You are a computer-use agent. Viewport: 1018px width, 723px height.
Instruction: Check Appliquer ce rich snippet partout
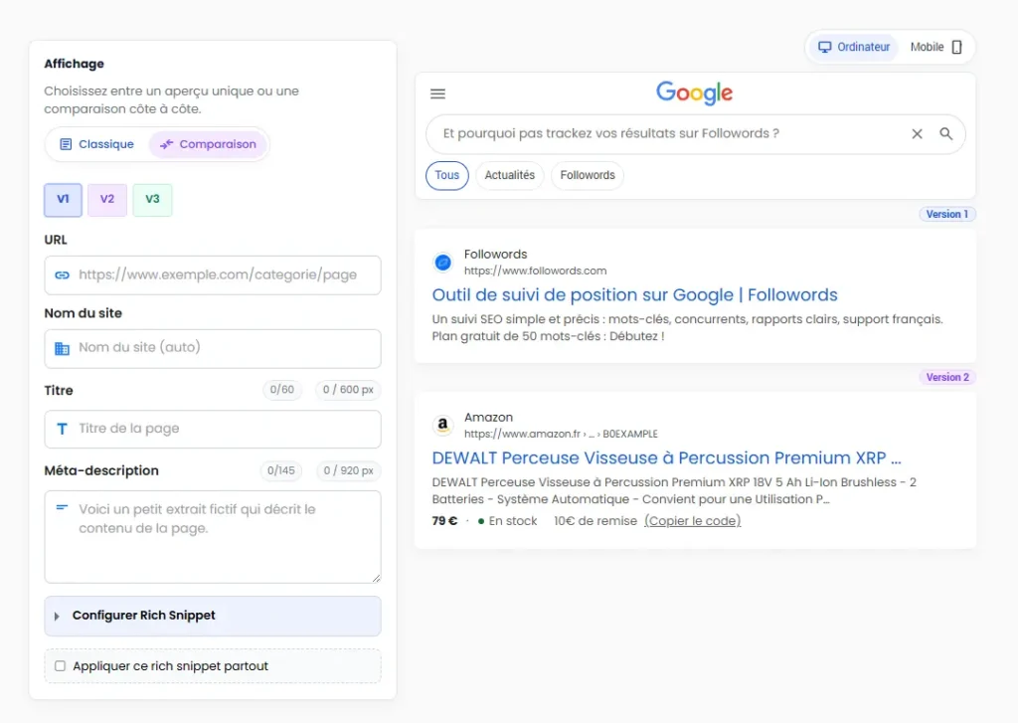pos(60,665)
